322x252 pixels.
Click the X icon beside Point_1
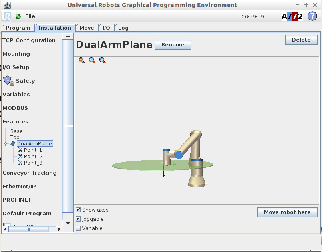tap(20, 150)
